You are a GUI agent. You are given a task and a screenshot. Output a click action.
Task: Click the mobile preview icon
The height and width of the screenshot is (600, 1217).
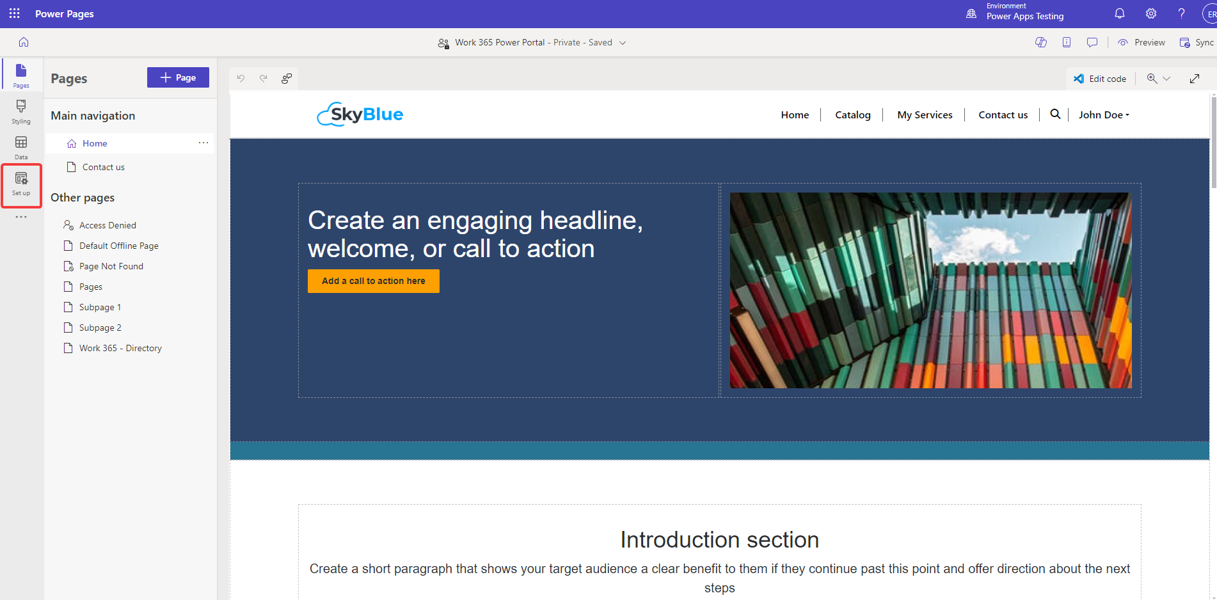(1067, 42)
